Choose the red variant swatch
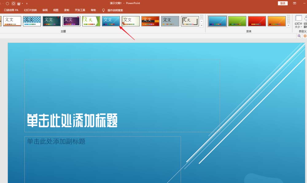The image size is (307, 183). [257, 21]
